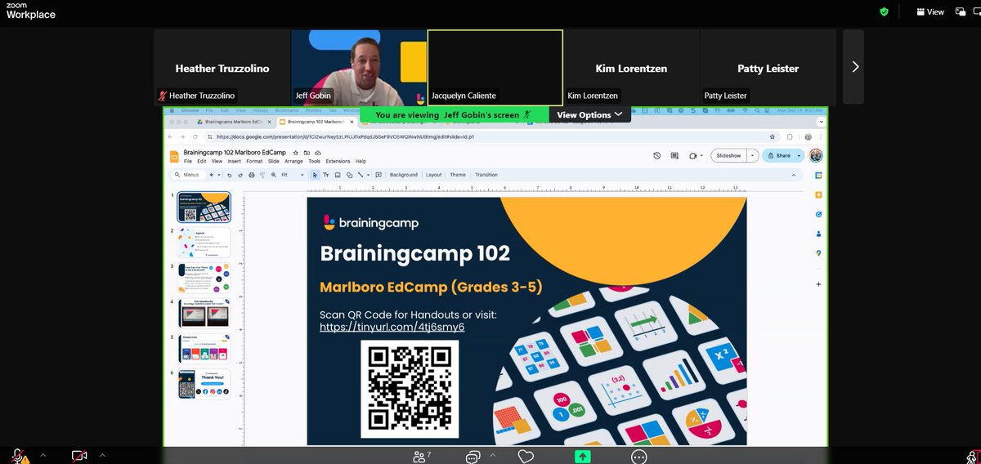Show next participants with the right arrow
981x464 pixels.
click(854, 67)
